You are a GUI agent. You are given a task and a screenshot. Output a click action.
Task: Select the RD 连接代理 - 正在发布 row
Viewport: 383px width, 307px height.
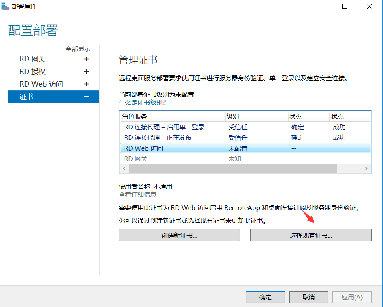coord(245,137)
